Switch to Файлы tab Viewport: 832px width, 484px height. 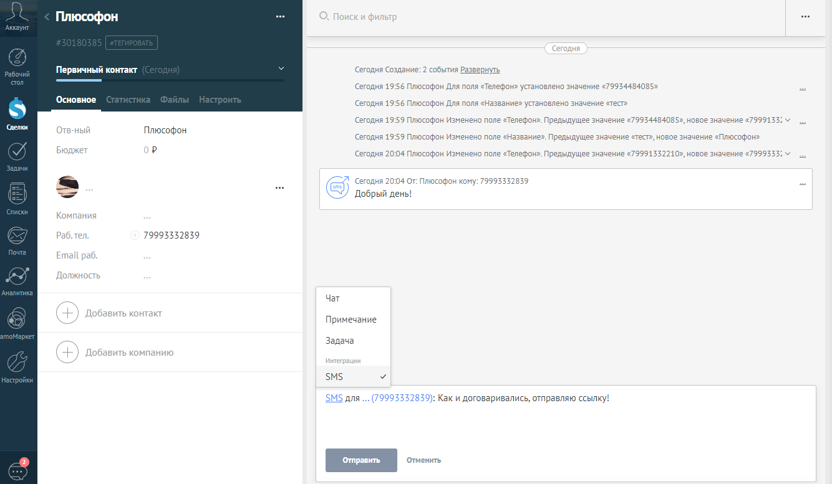(175, 100)
